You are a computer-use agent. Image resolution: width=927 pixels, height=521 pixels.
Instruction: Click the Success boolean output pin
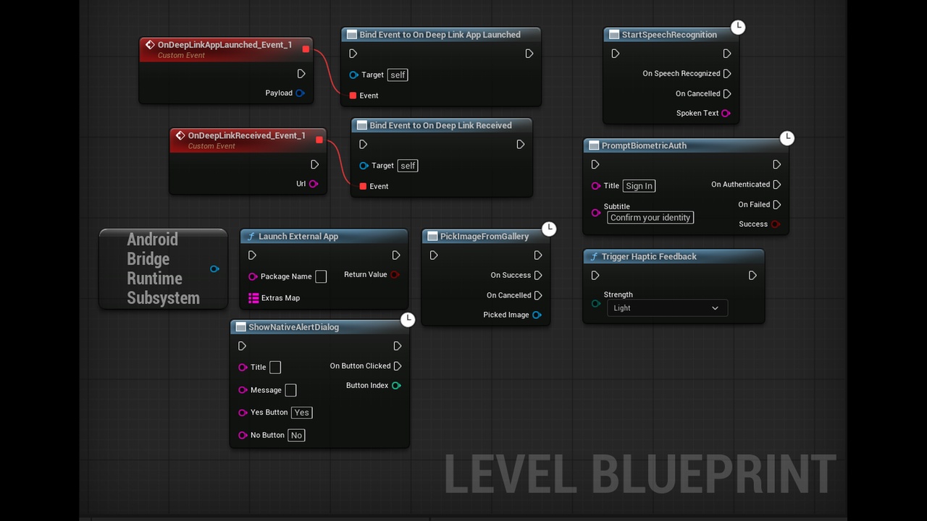pos(775,224)
